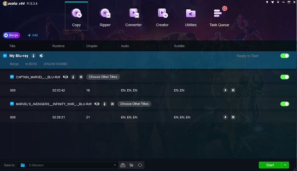Show info for CAPTAIN_MARVEL source
Image resolution: width=297 pixels, height=171 pixels.
click(x=73, y=77)
